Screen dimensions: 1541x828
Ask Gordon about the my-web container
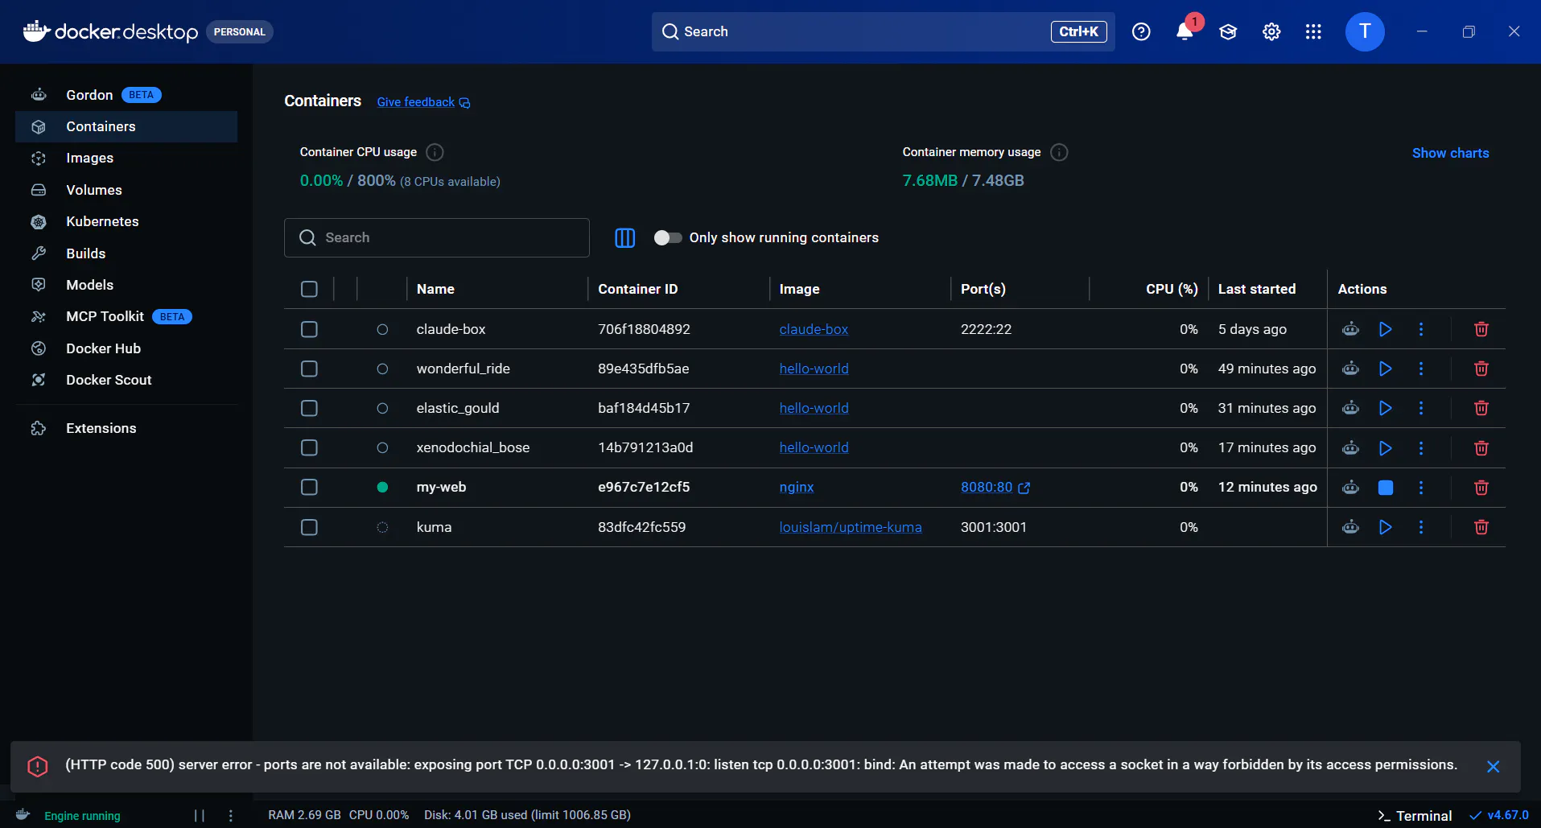(x=1351, y=488)
